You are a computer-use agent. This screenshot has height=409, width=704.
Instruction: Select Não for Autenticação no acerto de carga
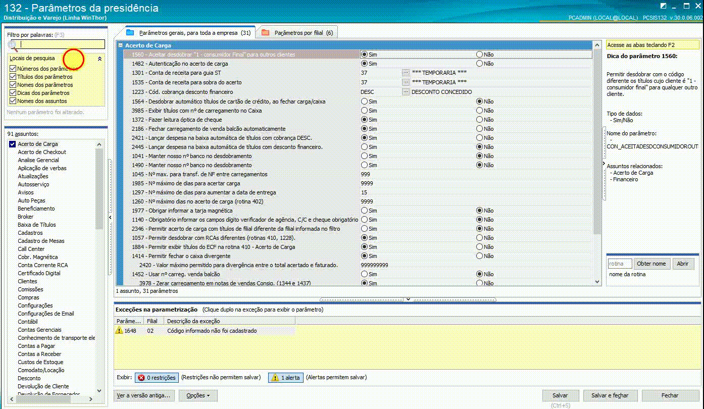click(x=480, y=64)
